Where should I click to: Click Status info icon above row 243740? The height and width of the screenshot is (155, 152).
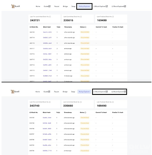pyautogui.click(x=85, y=113)
